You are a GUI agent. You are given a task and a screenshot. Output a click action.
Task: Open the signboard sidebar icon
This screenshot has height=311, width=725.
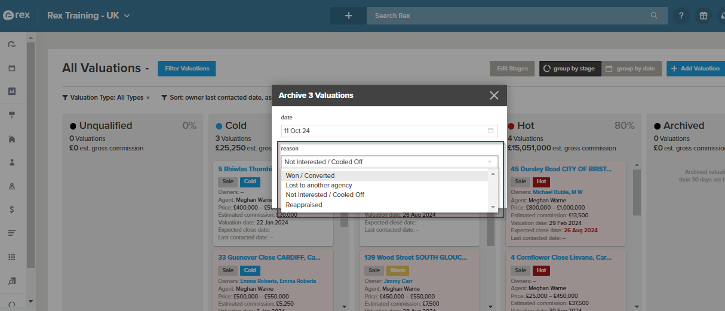[x=11, y=115]
